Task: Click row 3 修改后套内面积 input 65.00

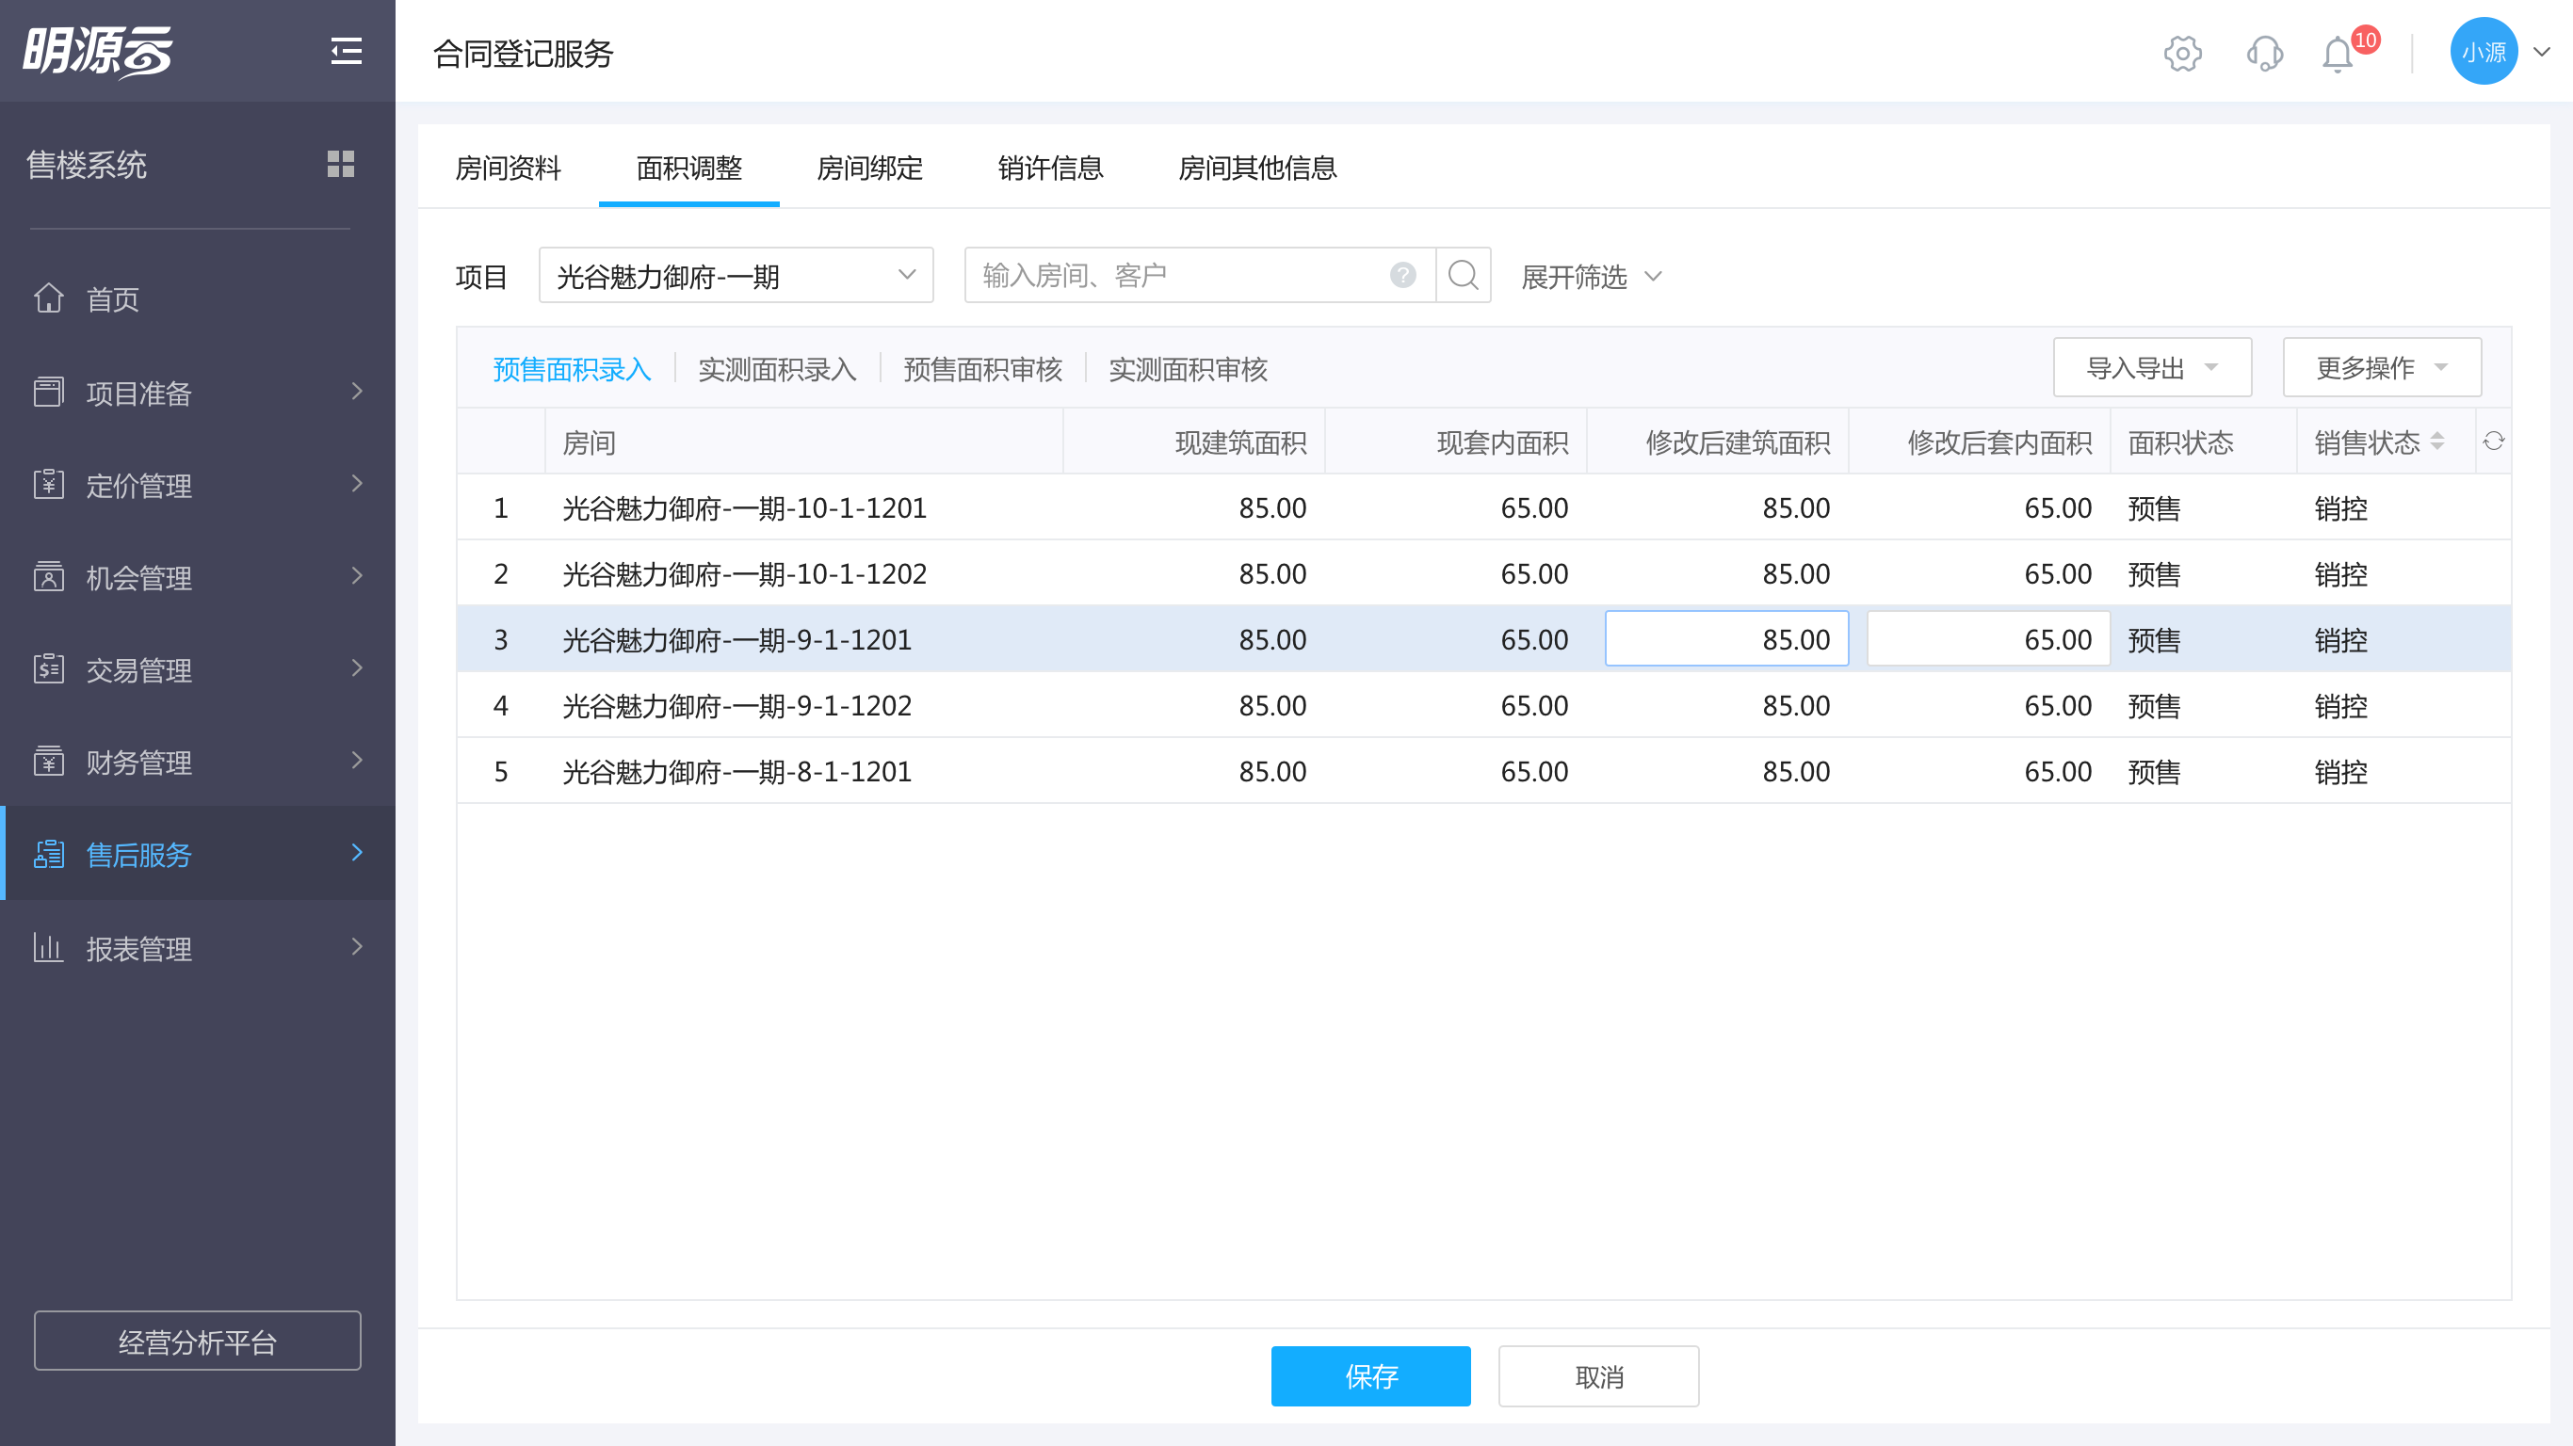Action: pos(1989,638)
